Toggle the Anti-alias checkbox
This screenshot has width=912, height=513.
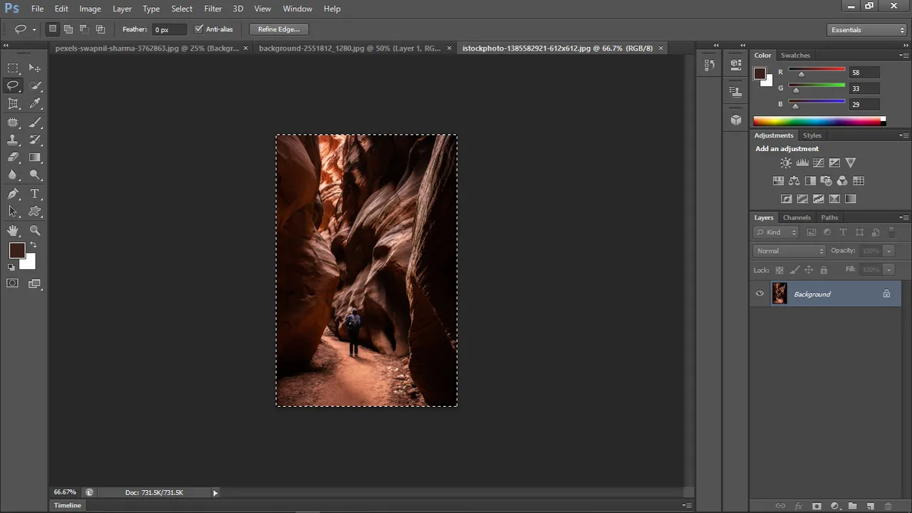click(199, 29)
